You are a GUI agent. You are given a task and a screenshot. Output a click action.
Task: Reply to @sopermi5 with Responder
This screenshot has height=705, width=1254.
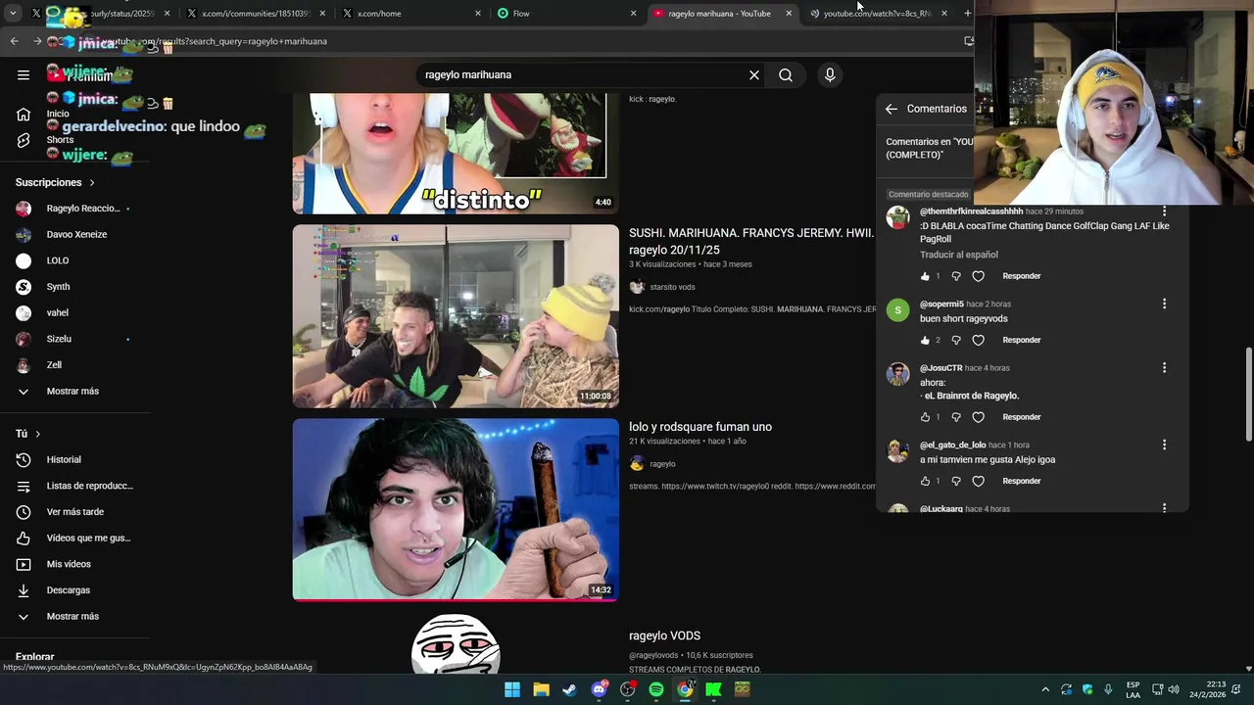pos(1021,340)
